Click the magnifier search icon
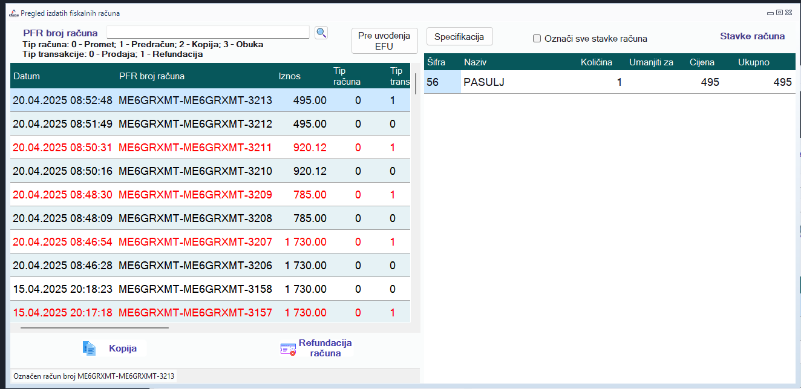 point(321,33)
